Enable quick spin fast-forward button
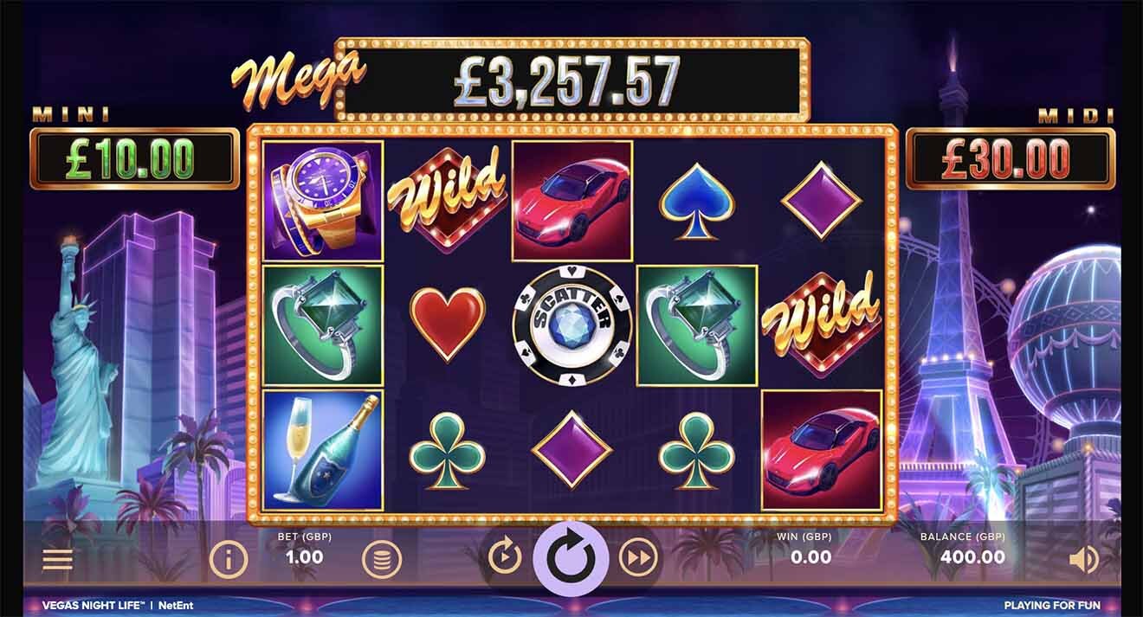The image size is (1143, 617). (x=637, y=557)
